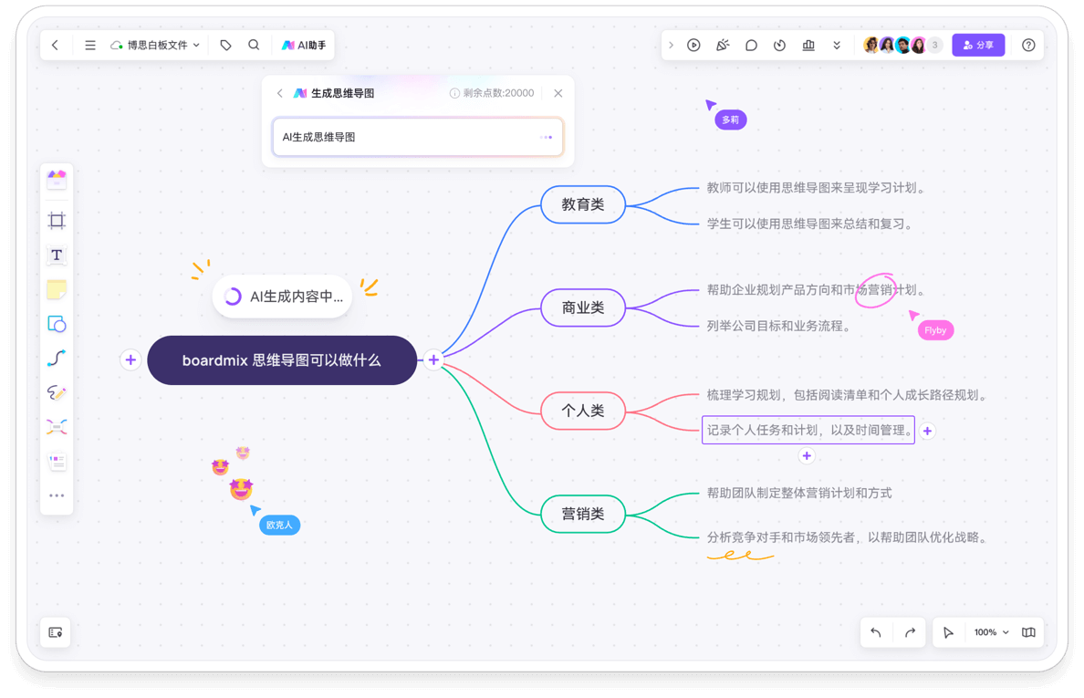Screen dimensions: 1084x698
Task: Click text 梳理学习规划，包括阅读清单和个人成长路径规划。
Action: 848,395
